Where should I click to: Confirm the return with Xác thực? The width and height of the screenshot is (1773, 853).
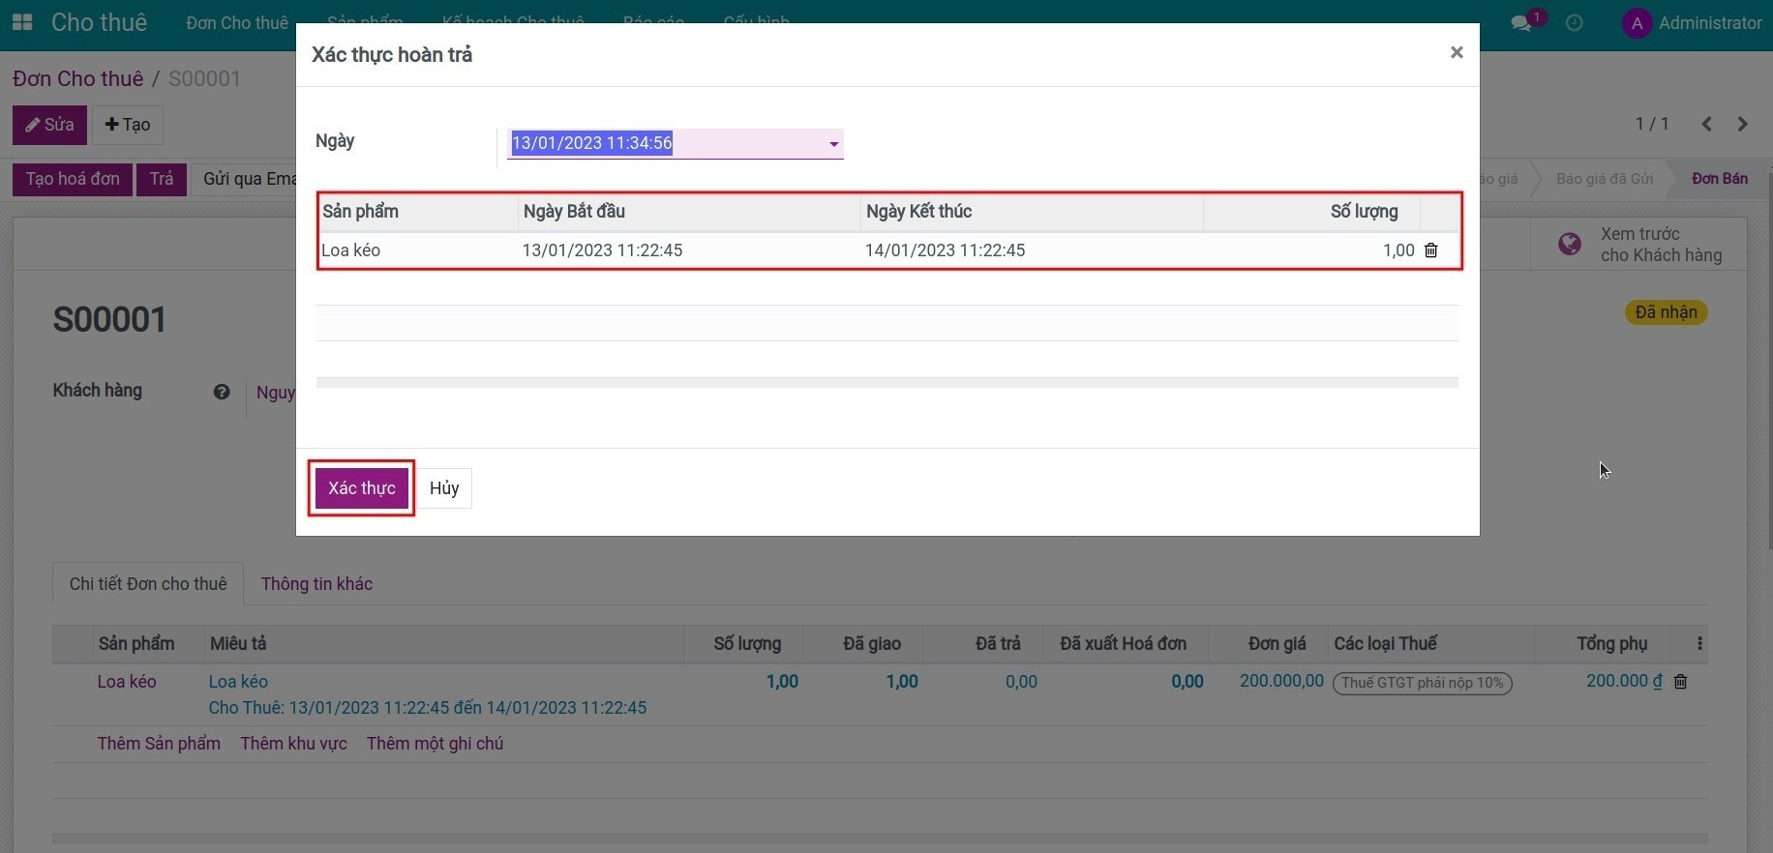click(x=361, y=488)
